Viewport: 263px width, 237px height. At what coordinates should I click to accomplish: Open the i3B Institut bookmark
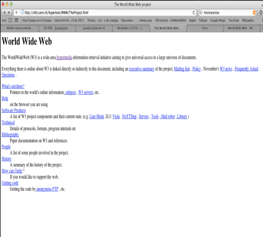[x=170, y=21]
